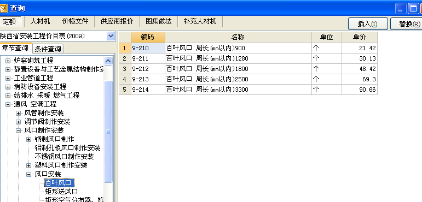Click 百叶风口 周长(mm以内)900 name cell
This screenshot has height=202, width=422.
238,48
